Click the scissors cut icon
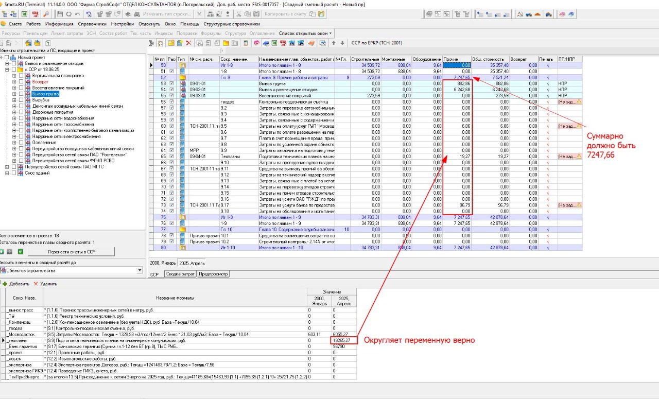 (238, 14)
